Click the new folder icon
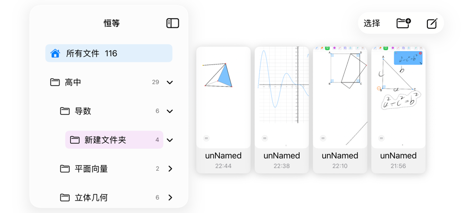 point(404,23)
